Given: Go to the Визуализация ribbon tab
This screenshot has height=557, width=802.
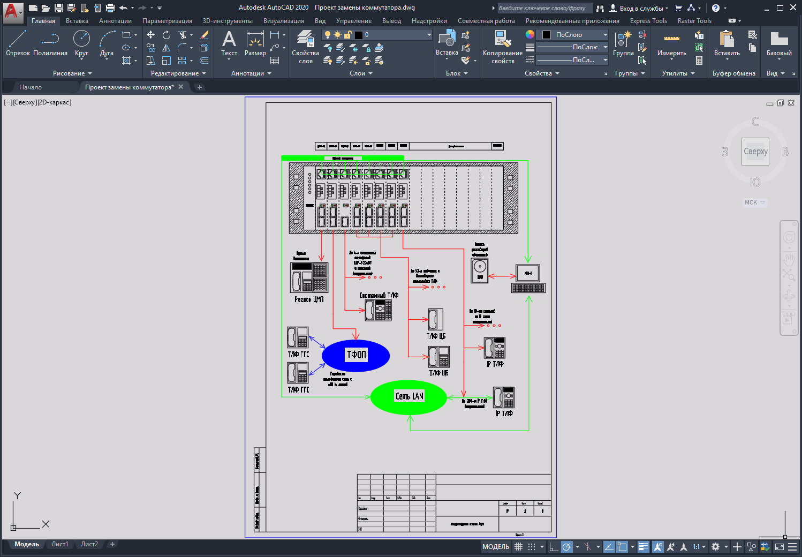Looking at the screenshot, I should pyautogui.click(x=284, y=21).
